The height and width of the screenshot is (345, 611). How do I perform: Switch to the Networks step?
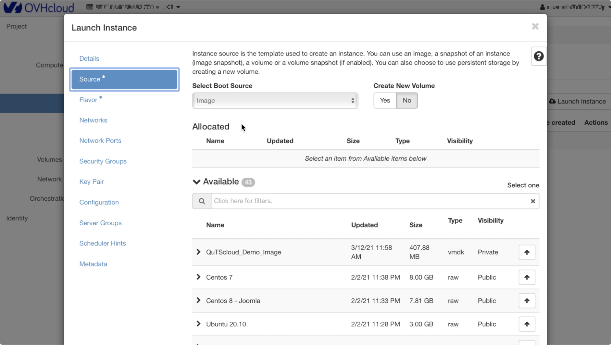(93, 120)
